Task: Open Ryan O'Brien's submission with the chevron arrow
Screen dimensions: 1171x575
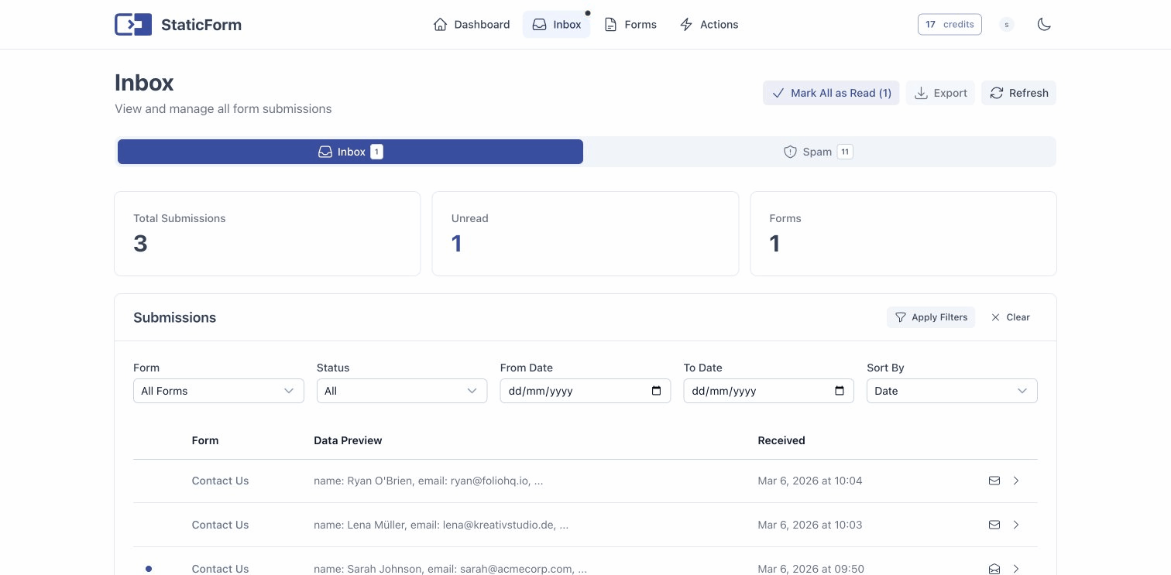Action: point(1016,481)
